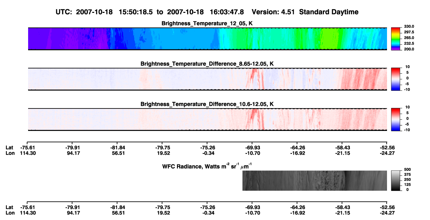Click the 'Lat' label of the upper axis
The height and width of the screenshot is (220, 430).
point(10,147)
